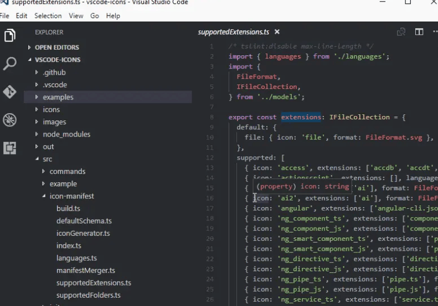Click 'FileFormat.svg' on line 10
Viewport: 438px width, 306px height.
tap(394, 138)
